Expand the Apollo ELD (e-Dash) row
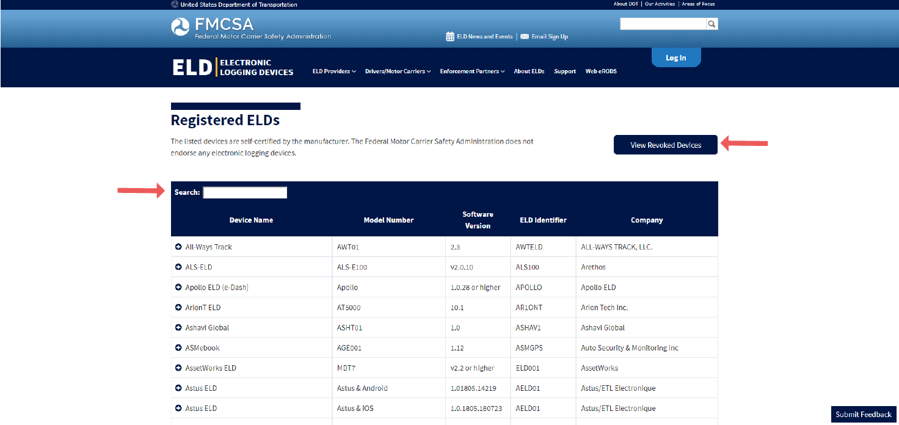This screenshot has height=425, width=899. coord(178,287)
